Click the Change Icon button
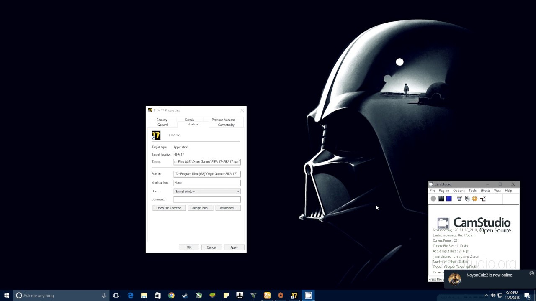 coord(200,208)
